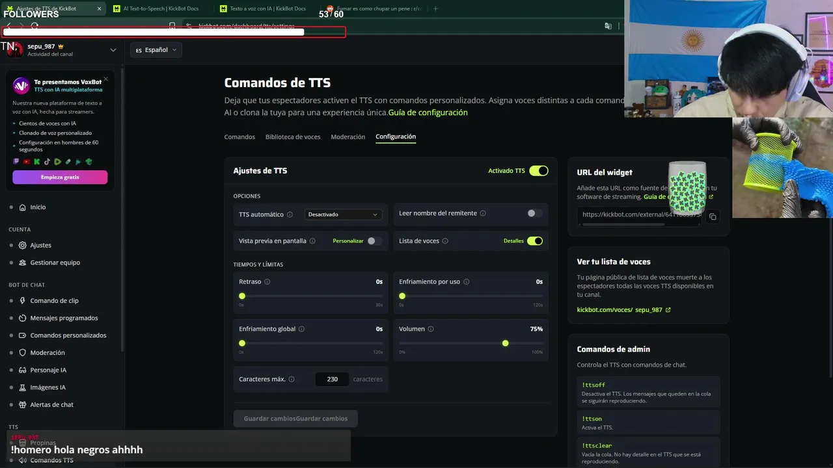Viewport: 833px width, 468px height.
Task: Disable the Lista de voces switch
Action: [535, 241]
